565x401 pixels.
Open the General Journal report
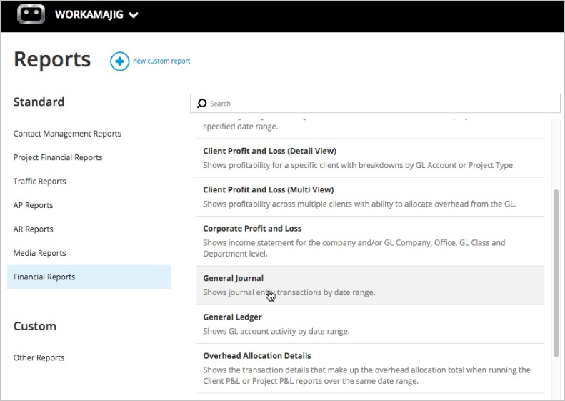[x=234, y=278]
